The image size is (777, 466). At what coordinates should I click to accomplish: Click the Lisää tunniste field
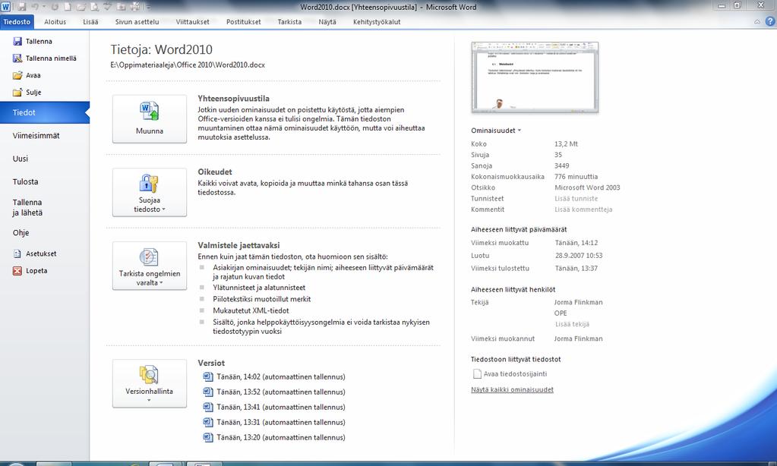coord(576,199)
